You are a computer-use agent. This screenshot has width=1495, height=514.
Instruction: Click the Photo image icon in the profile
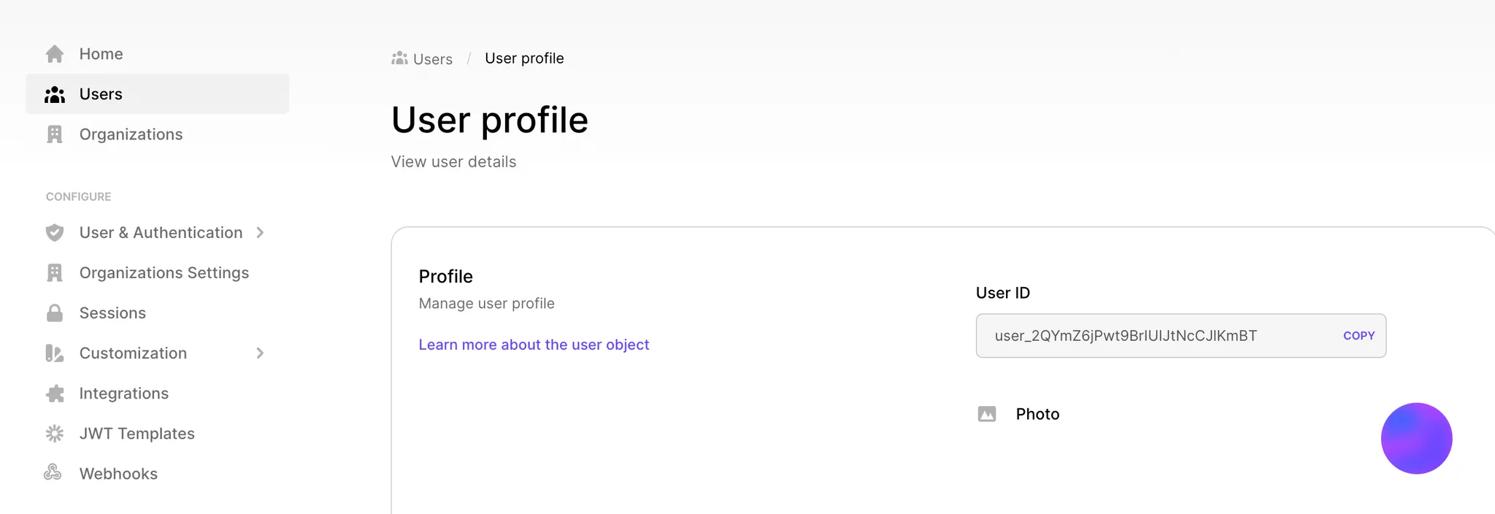[x=987, y=413]
